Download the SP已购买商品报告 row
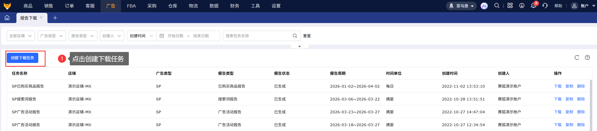 (558, 86)
